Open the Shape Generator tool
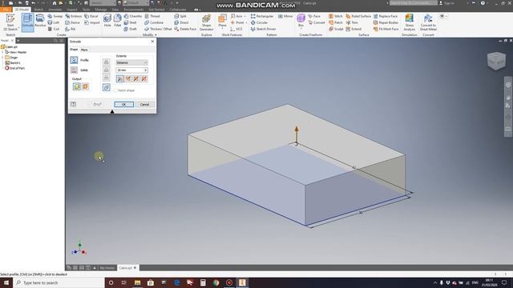The height and width of the screenshot is (288, 513). 207,22
